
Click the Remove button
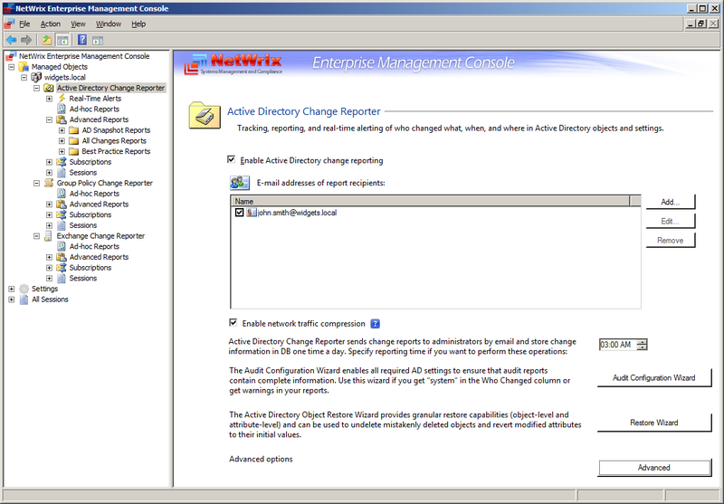pyautogui.click(x=670, y=240)
